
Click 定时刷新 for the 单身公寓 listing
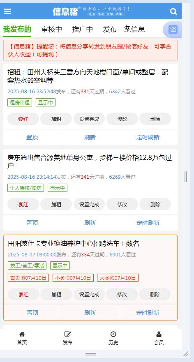click(x=148, y=223)
